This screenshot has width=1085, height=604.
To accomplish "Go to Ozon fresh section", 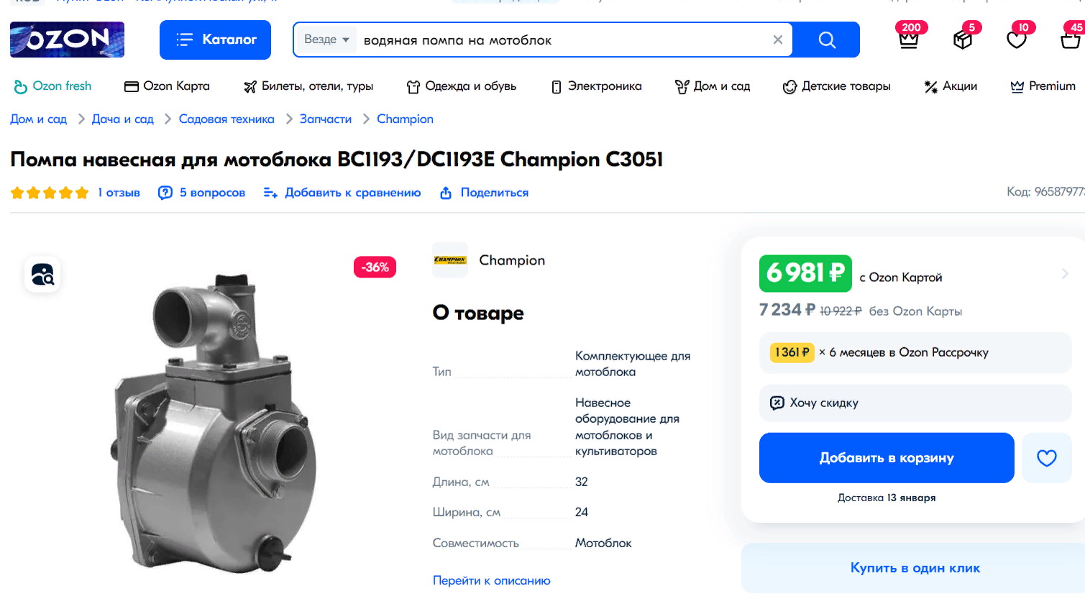I will 53,86.
